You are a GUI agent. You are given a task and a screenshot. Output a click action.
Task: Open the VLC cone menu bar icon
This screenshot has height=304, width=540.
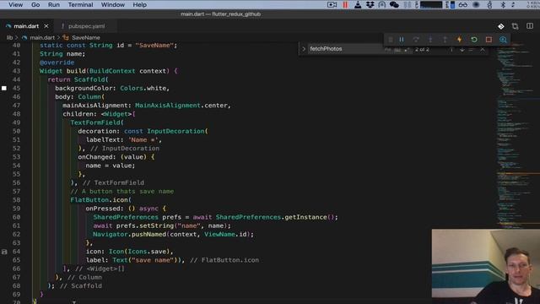(358, 5)
